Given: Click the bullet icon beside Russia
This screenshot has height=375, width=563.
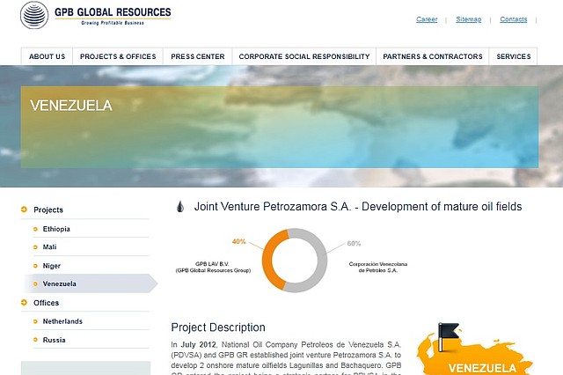Looking at the screenshot, I should pyautogui.click(x=35, y=340).
